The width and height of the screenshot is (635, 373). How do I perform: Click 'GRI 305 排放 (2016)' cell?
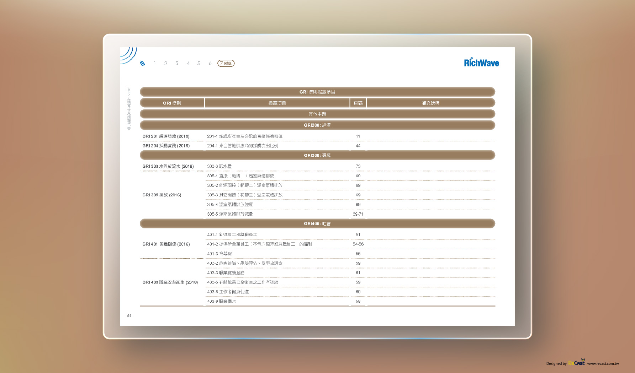162,195
